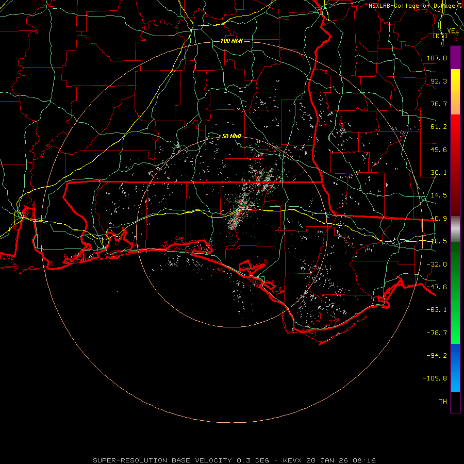This screenshot has height=464, width=464.
Task: Click the 30.1 velocity scale value
Action: point(439,173)
